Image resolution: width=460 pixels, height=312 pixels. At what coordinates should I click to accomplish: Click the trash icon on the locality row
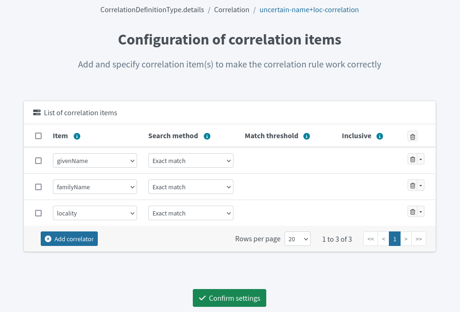(x=412, y=211)
